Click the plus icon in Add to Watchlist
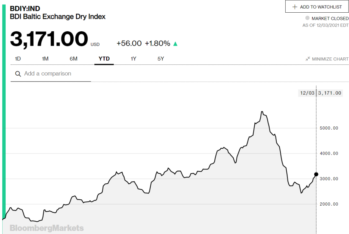 click(x=295, y=7)
